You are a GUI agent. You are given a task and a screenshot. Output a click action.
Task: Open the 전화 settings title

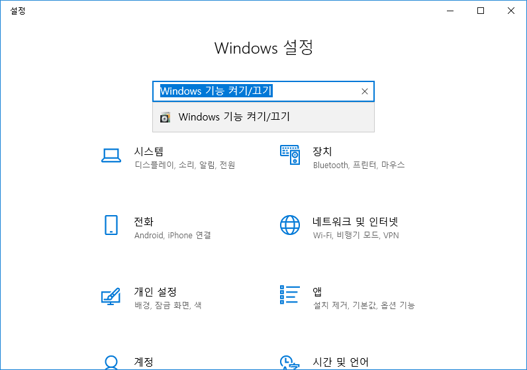tap(144, 222)
